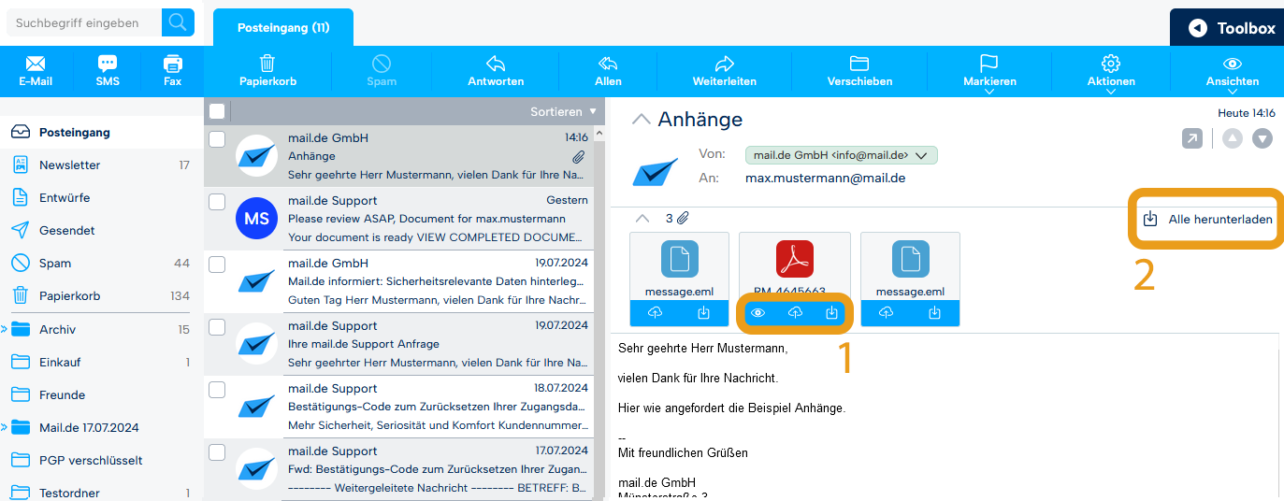Viewport: 1284px width, 501px height.
Task: Save the leftmost message.eml to cloud
Action: (x=655, y=313)
